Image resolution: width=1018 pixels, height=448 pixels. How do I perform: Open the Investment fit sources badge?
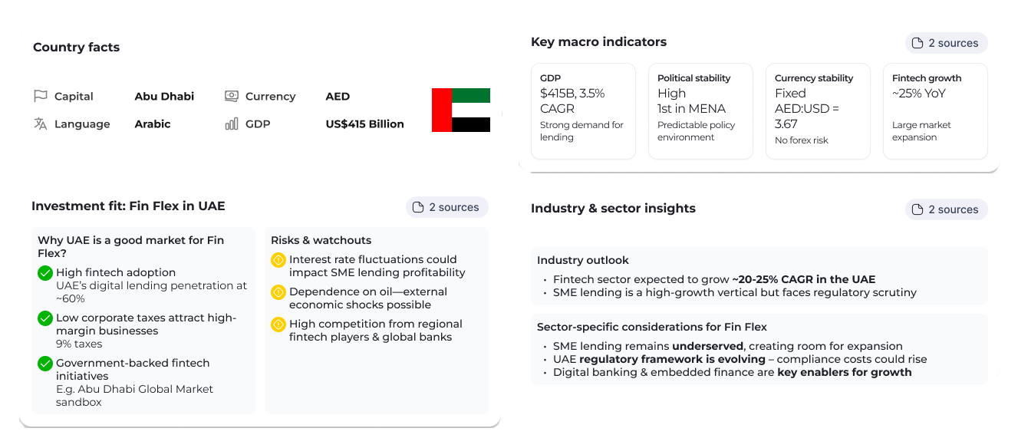pos(446,207)
